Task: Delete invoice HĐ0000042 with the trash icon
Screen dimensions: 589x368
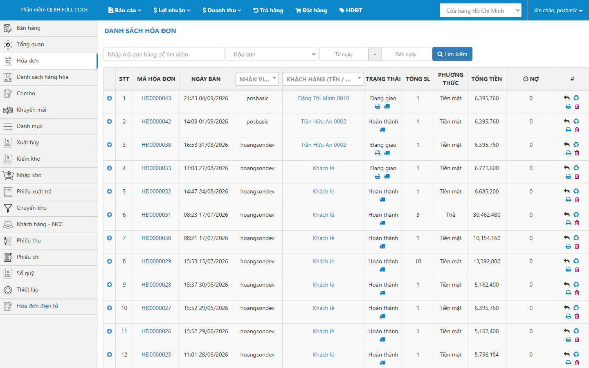Action: tap(577, 130)
